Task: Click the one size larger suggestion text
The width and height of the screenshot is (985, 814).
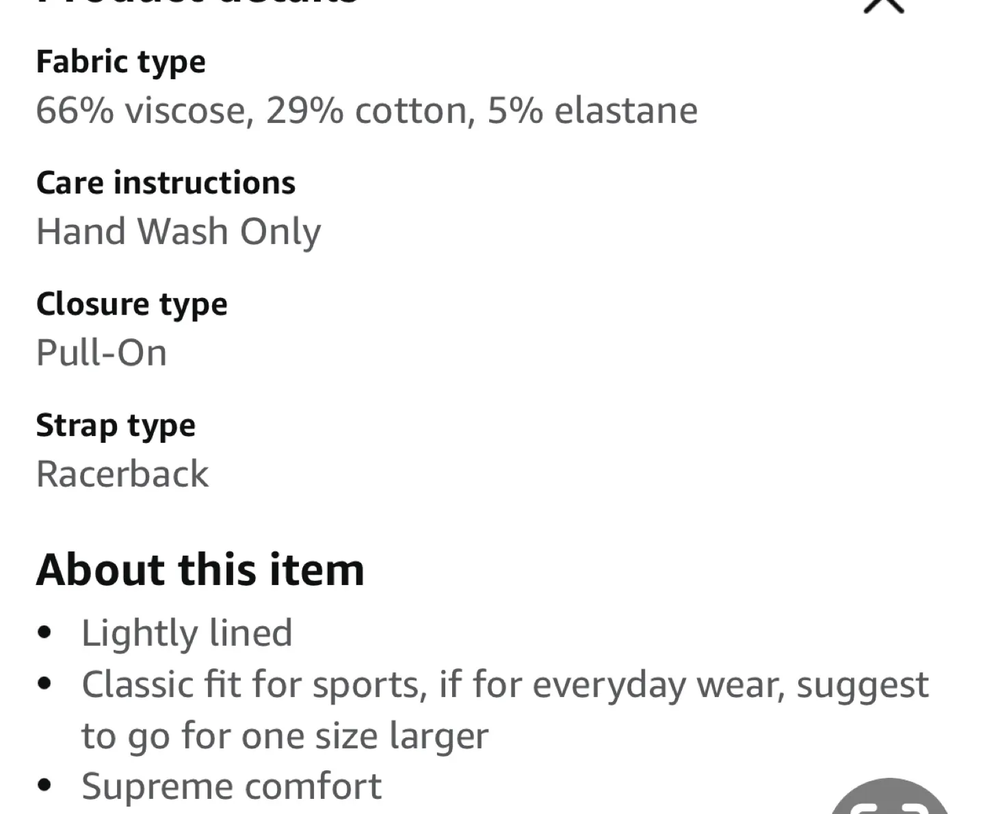Action: (285, 735)
